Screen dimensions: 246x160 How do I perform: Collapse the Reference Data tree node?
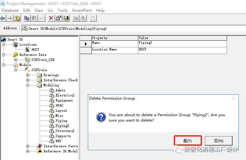pos(3,55)
